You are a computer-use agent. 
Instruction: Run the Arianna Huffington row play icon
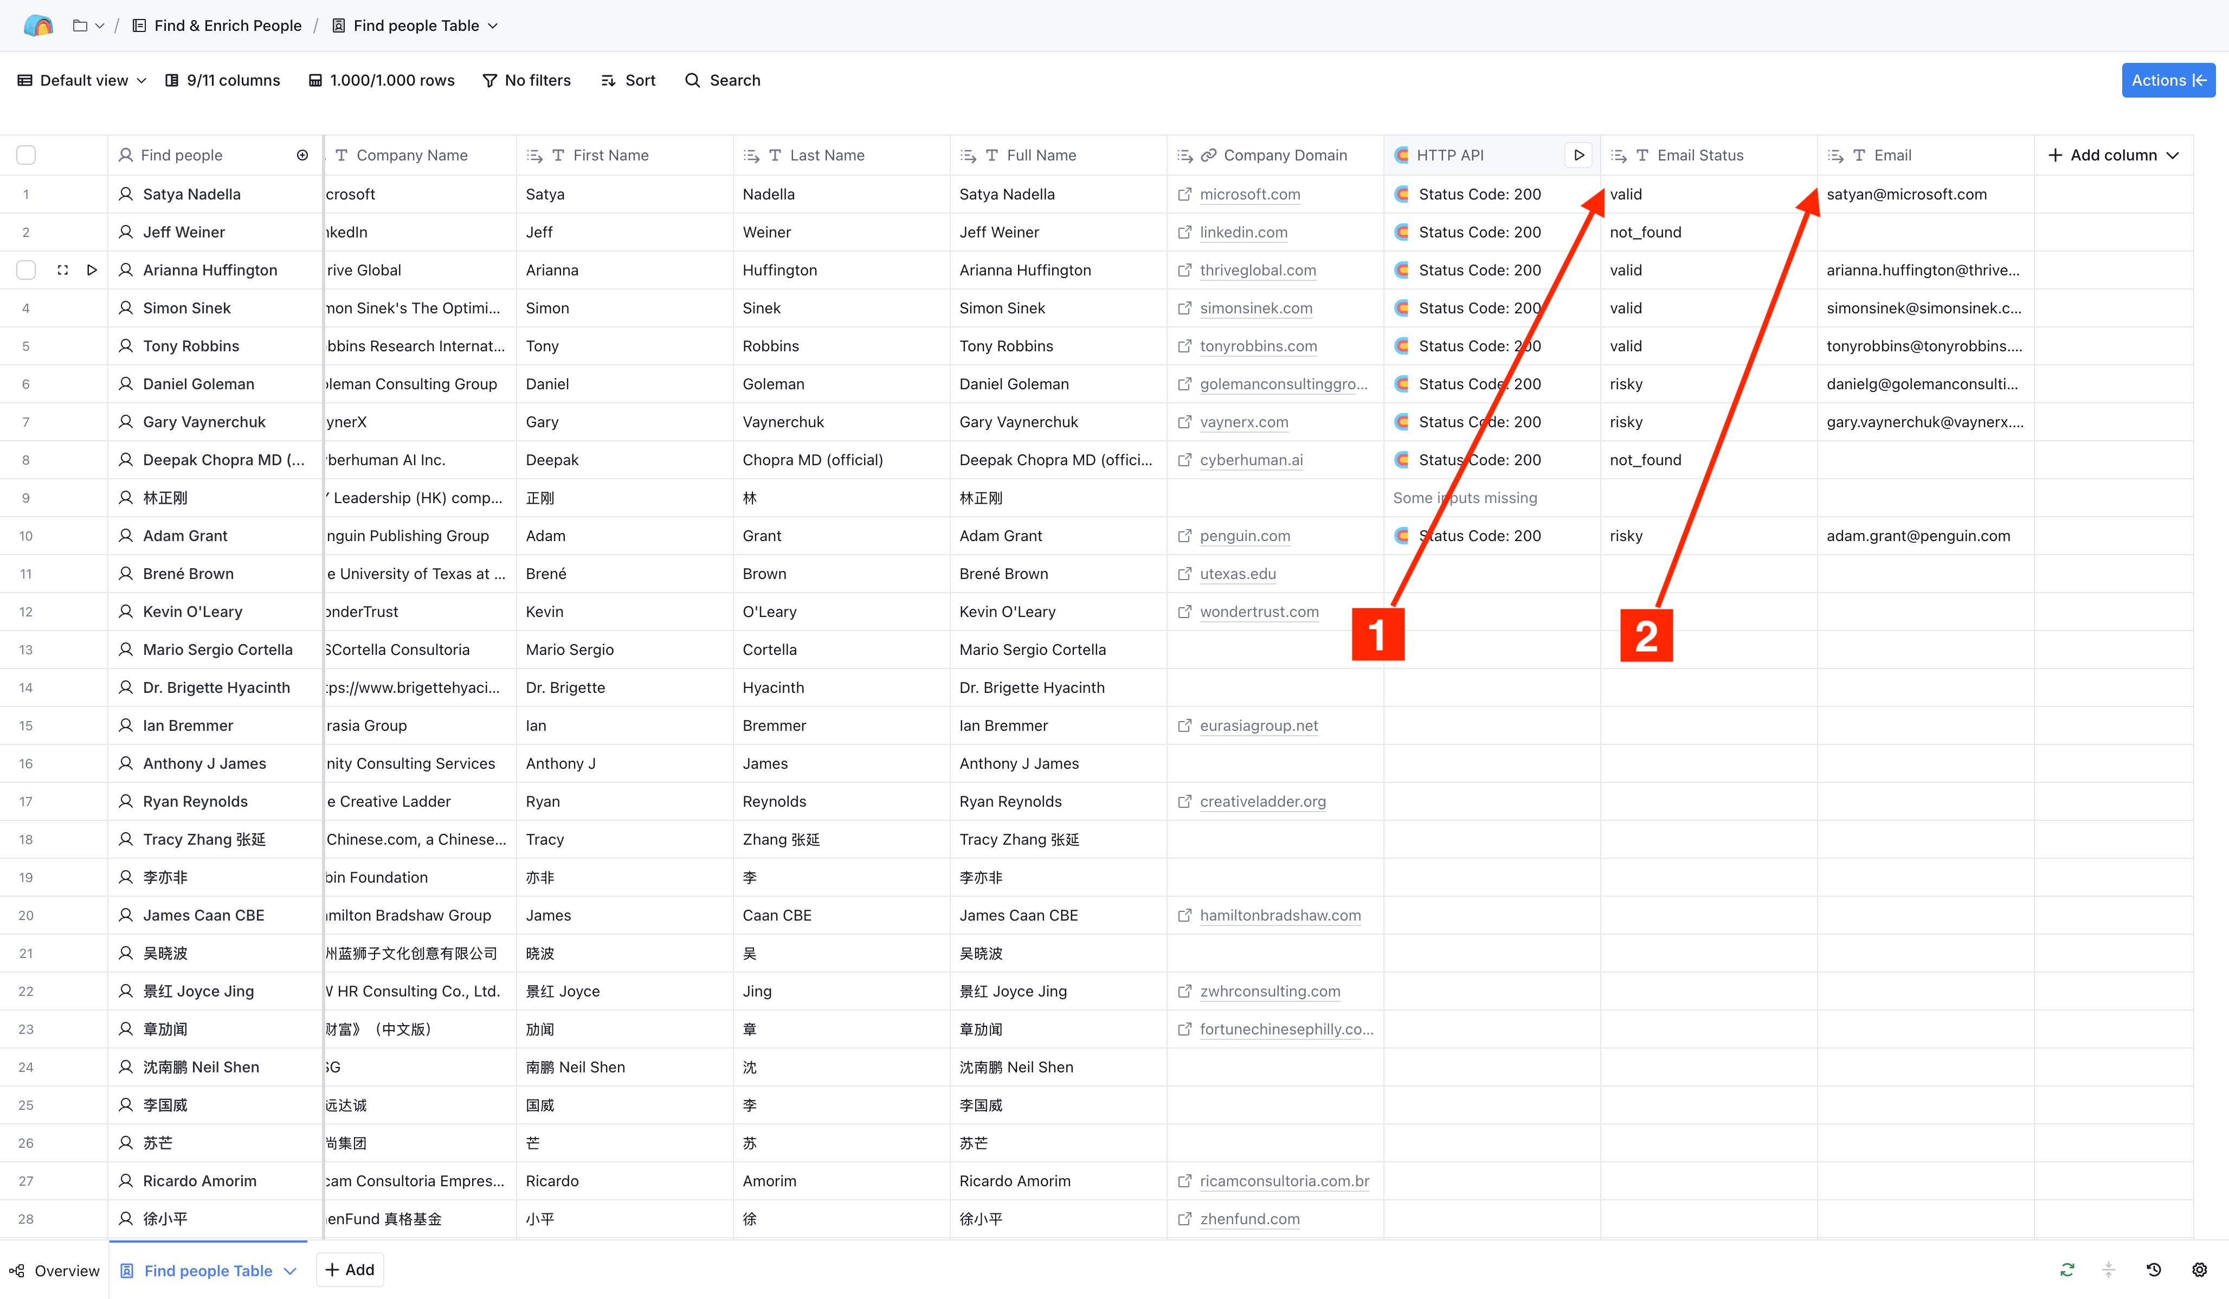click(92, 270)
